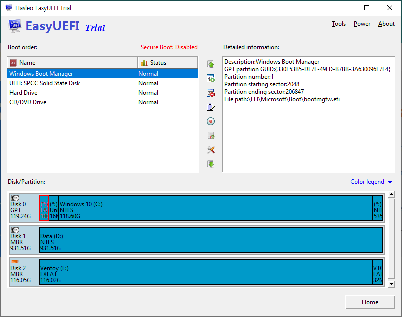Sort boot entries by Name column header

72,63
